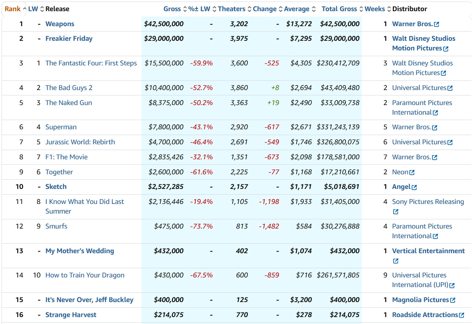The width and height of the screenshot is (474, 324).
Task: Open external link icon in The Naked Gun row
Action: point(435,113)
